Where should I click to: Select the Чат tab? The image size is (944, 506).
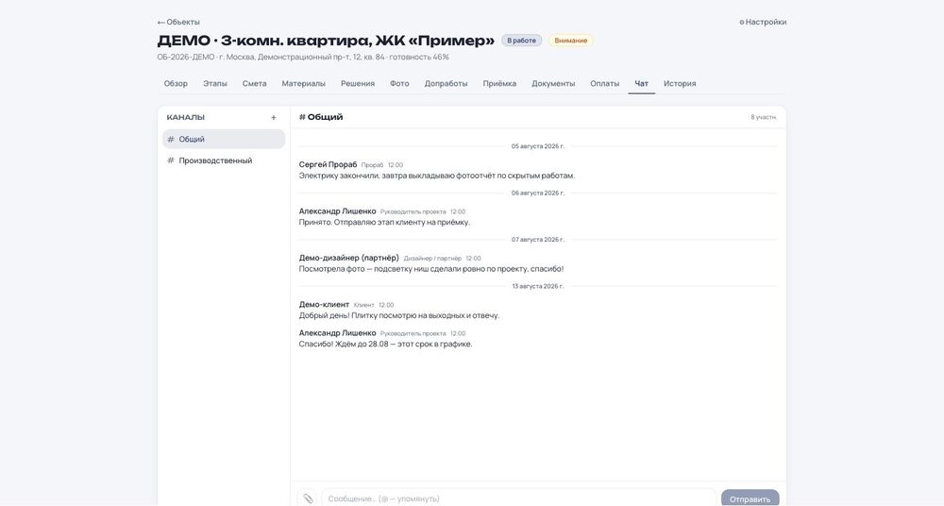click(642, 84)
